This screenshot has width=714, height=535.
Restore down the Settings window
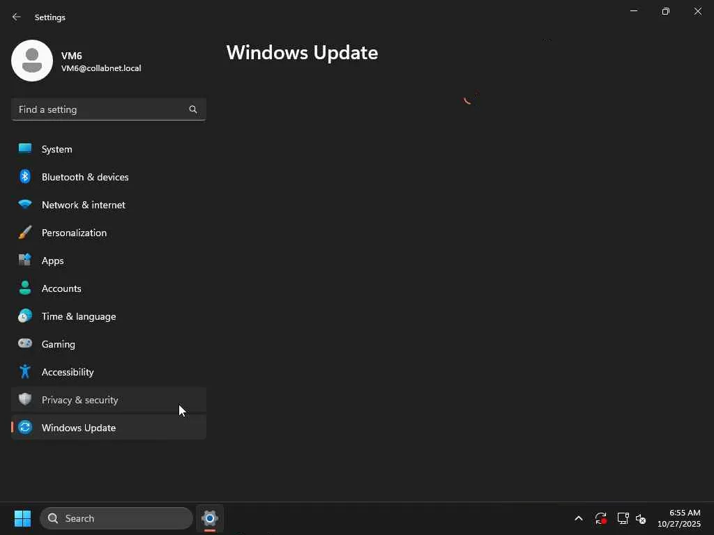pyautogui.click(x=666, y=11)
